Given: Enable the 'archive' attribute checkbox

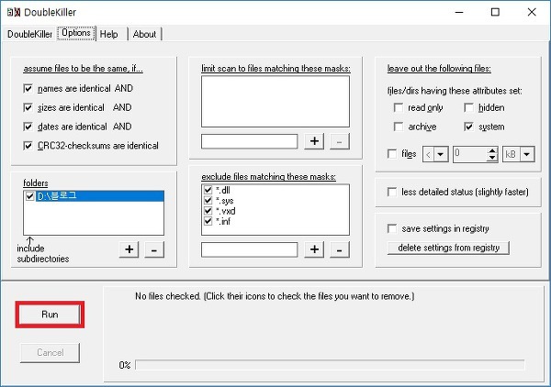Looking at the screenshot, I should coord(399,127).
